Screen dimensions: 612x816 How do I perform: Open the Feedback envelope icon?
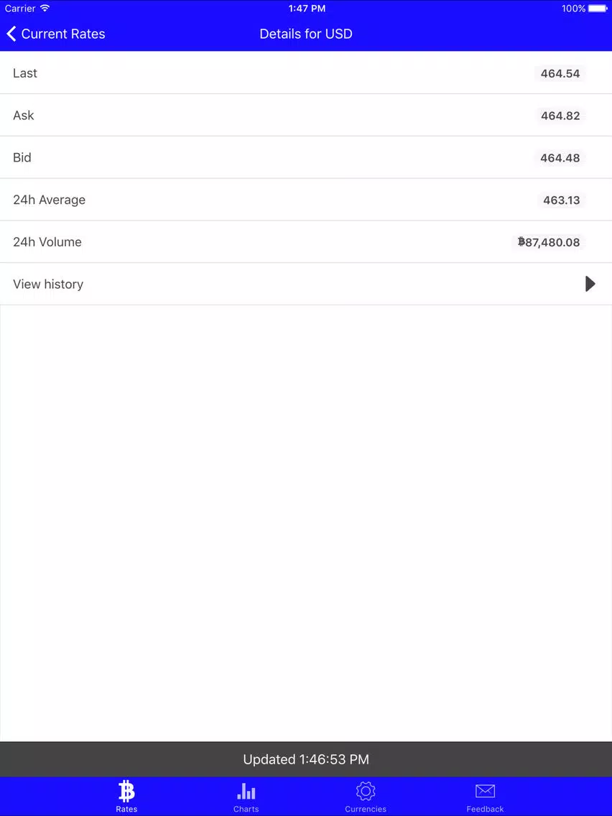(485, 791)
